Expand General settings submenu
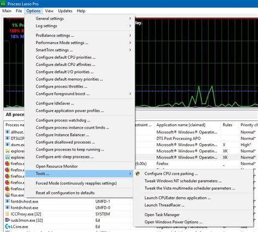 [79, 19]
